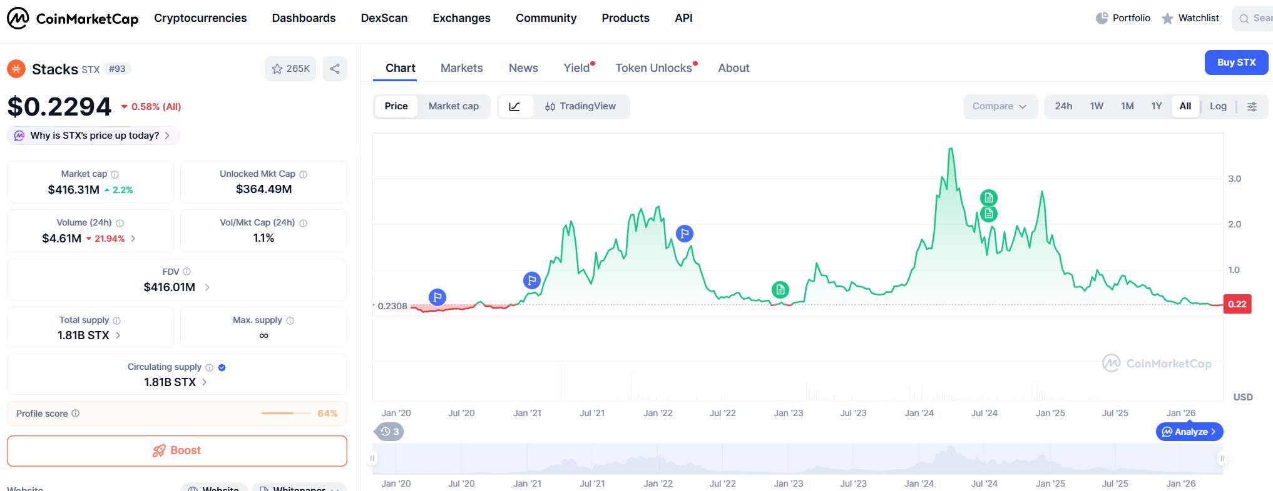Open Dashboards menu
The height and width of the screenshot is (491, 1273).
[304, 18]
